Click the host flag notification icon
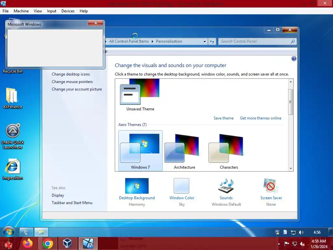The image size is (333, 250). click(x=286, y=243)
